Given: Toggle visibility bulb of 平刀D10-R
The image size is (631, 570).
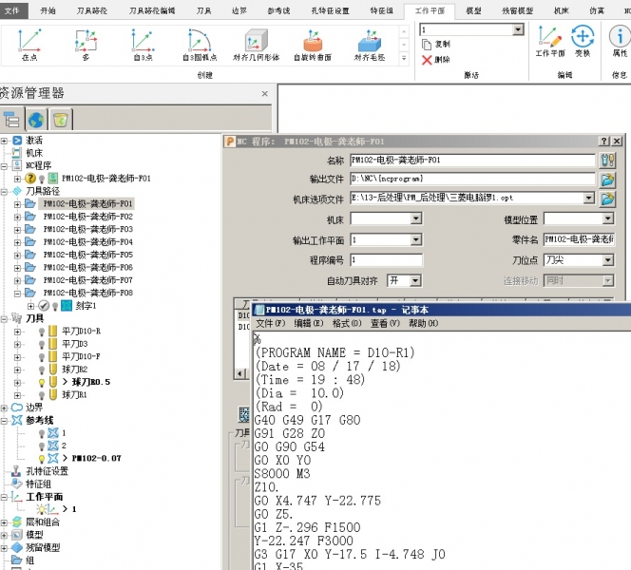Looking at the screenshot, I should pyautogui.click(x=42, y=332).
